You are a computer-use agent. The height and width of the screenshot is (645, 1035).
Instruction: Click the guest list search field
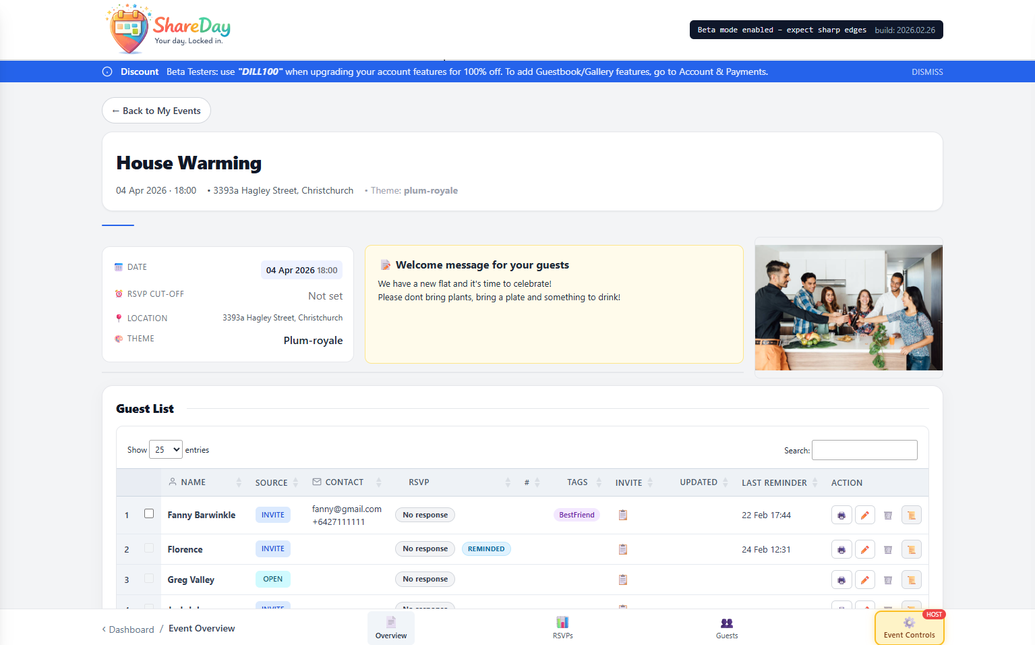click(x=864, y=450)
